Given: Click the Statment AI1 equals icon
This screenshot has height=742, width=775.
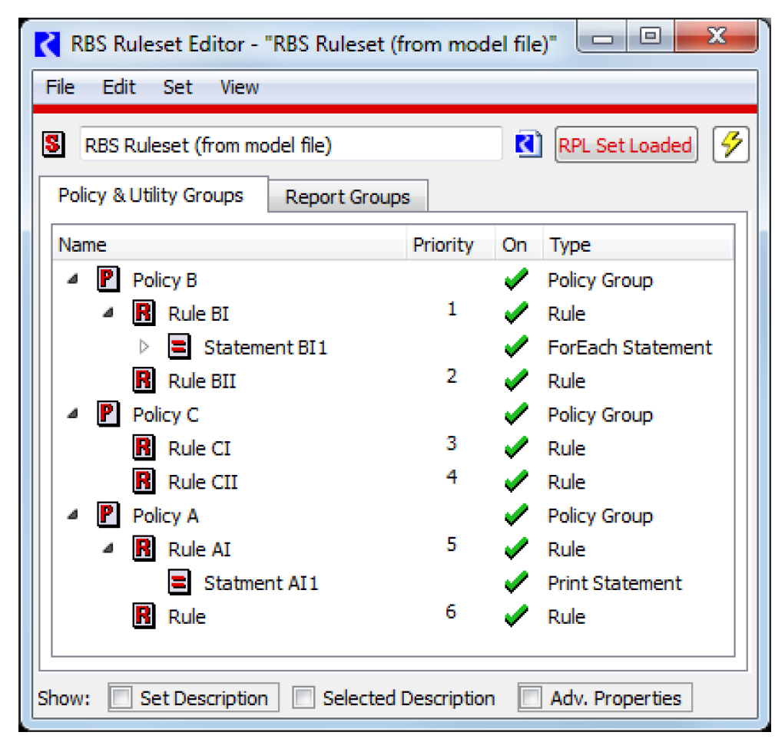Looking at the screenshot, I should coord(179,583).
